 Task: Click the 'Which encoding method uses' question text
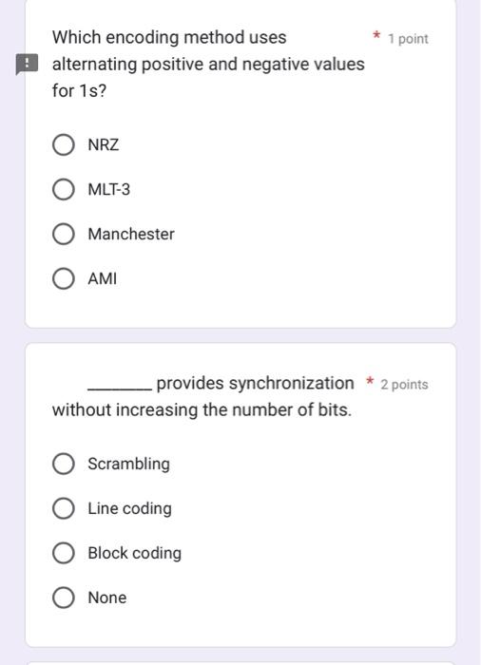click(x=169, y=37)
